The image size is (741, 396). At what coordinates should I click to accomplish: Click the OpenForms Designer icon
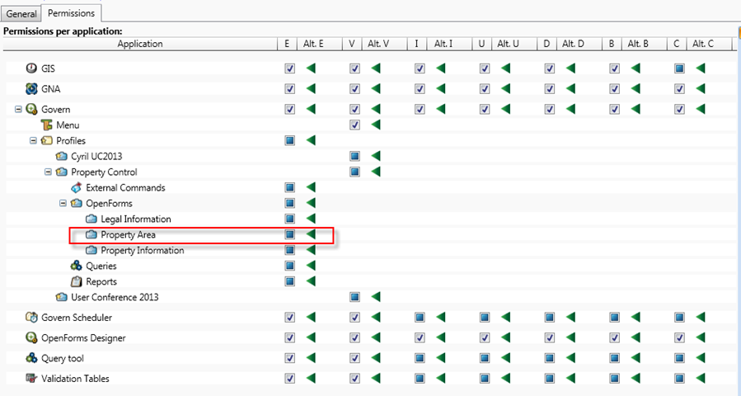(x=32, y=337)
